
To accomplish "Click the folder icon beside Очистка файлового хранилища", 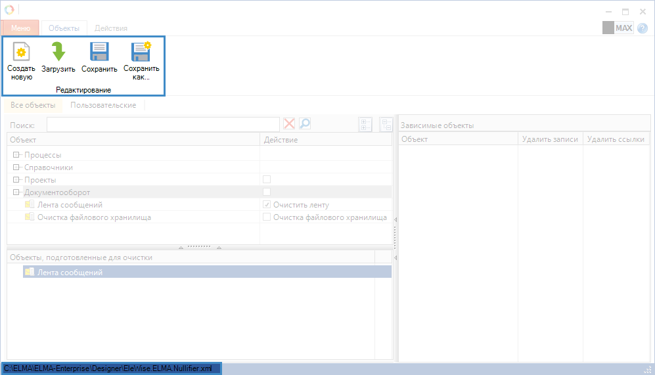I will click(30, 217).
